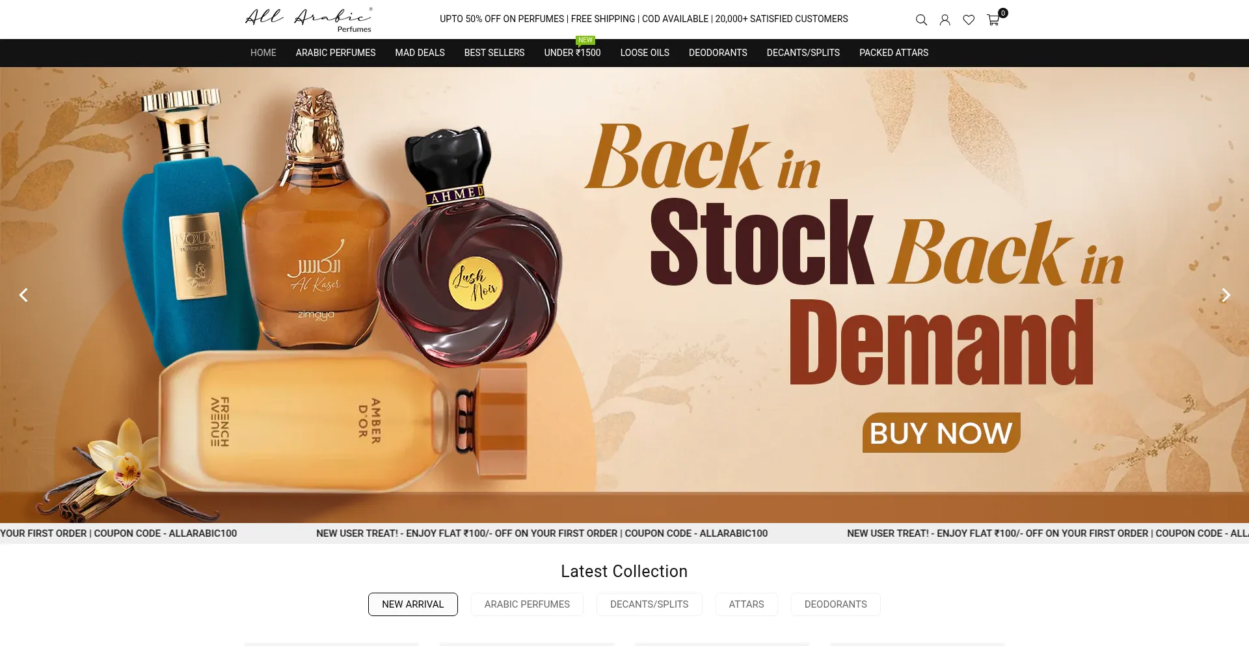Open the user account icon
Image resolution: width=1249 pixels, height=646 pixels.
pos(945,20)
